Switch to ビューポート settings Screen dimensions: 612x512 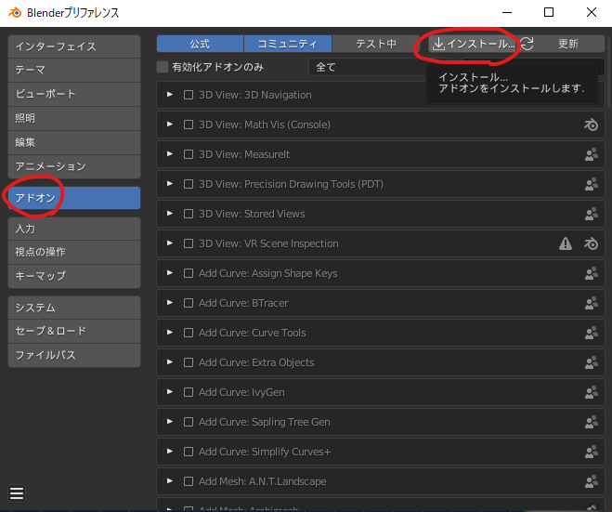coord(74,94)
